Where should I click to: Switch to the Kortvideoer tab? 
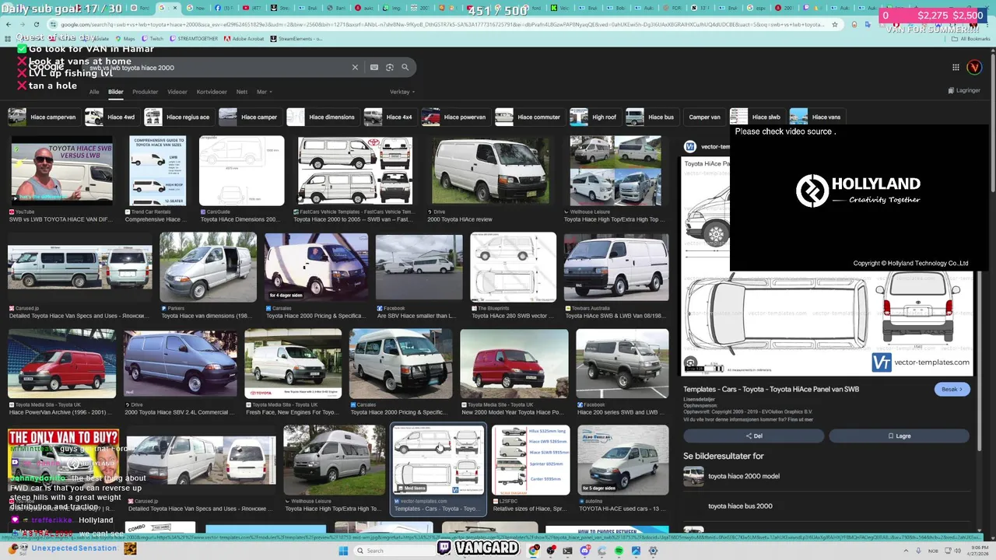212,92
